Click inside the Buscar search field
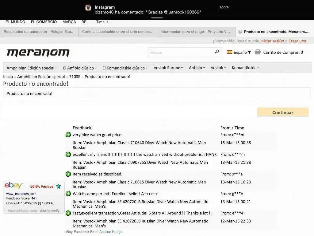 181,52
